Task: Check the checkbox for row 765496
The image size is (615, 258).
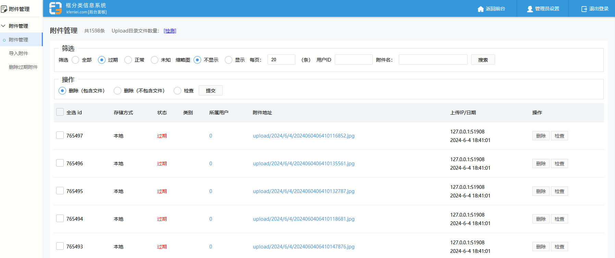Action: (x=60, y=163)
